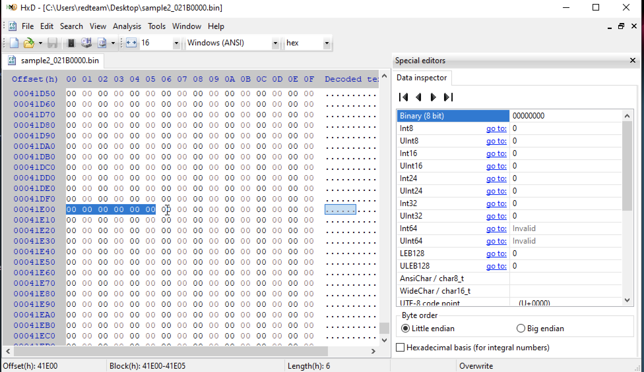Click the Save disk icon

(x=52, y=43)
